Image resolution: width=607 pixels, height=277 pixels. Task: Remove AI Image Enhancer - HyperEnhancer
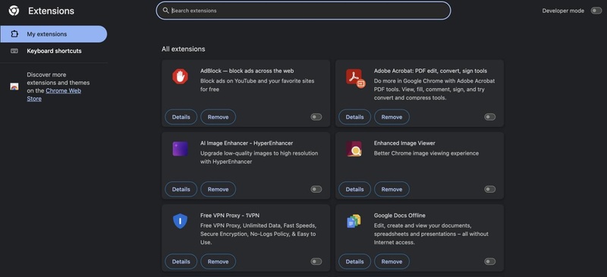coord(218,189)
